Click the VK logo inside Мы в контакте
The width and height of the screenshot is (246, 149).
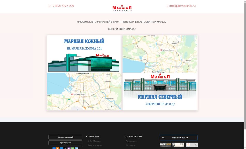point(163,138)
